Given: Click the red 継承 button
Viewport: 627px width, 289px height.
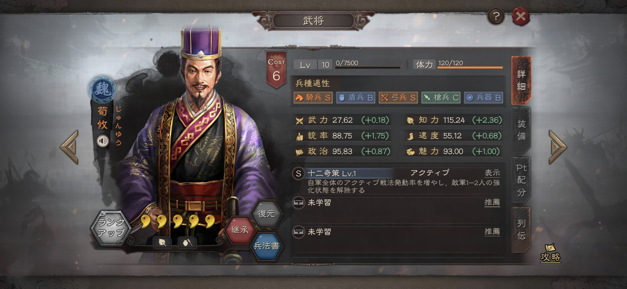Looking at the screenshot, I should (x=240, y=230).
